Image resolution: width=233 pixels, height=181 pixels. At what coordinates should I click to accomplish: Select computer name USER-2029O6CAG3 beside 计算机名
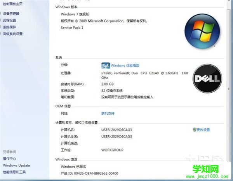[116, 130]
